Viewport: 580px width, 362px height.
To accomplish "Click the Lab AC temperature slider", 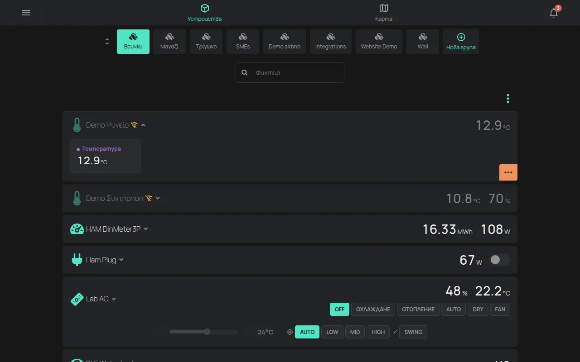I will [203, 332].
